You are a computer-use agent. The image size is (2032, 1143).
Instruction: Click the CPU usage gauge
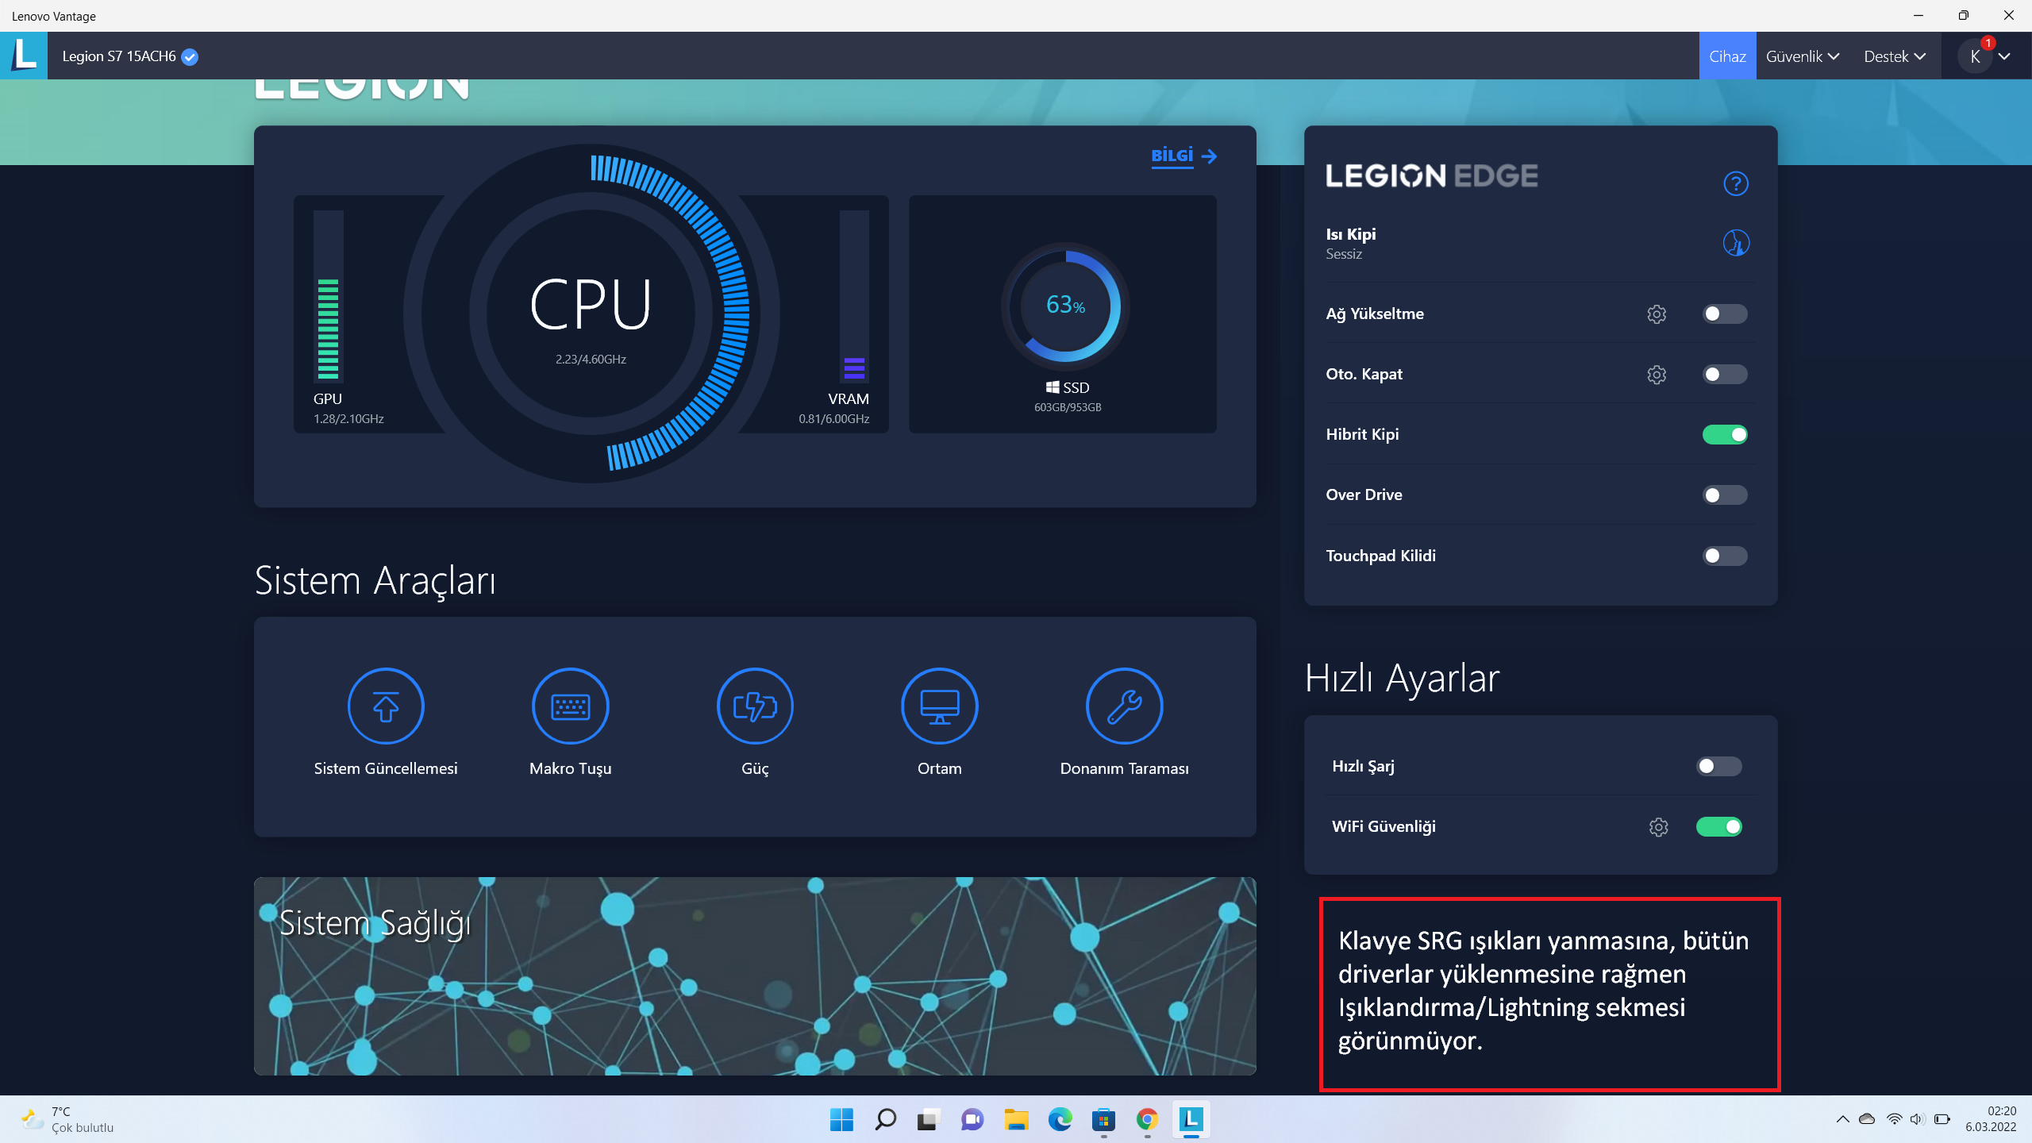coord(591,314)
